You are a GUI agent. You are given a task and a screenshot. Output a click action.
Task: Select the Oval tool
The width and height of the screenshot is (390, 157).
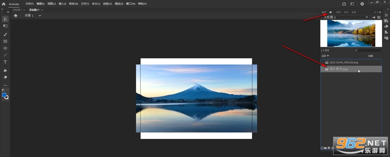[x=5, y=48]
